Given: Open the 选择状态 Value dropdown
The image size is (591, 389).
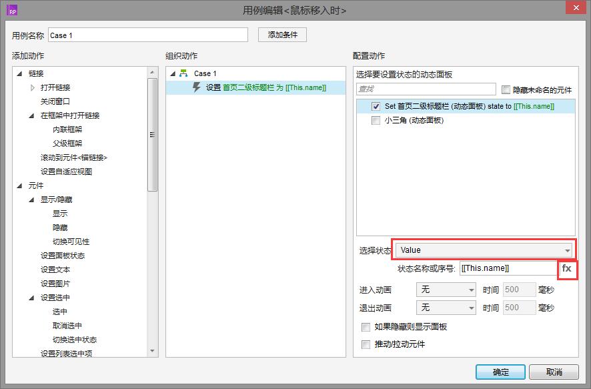Looking at the screenshot, I should 484,250.
